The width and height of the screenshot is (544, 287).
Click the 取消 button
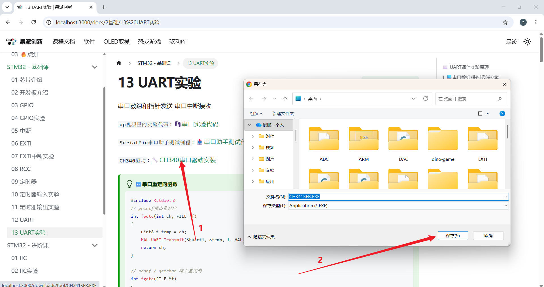[488, 236]
